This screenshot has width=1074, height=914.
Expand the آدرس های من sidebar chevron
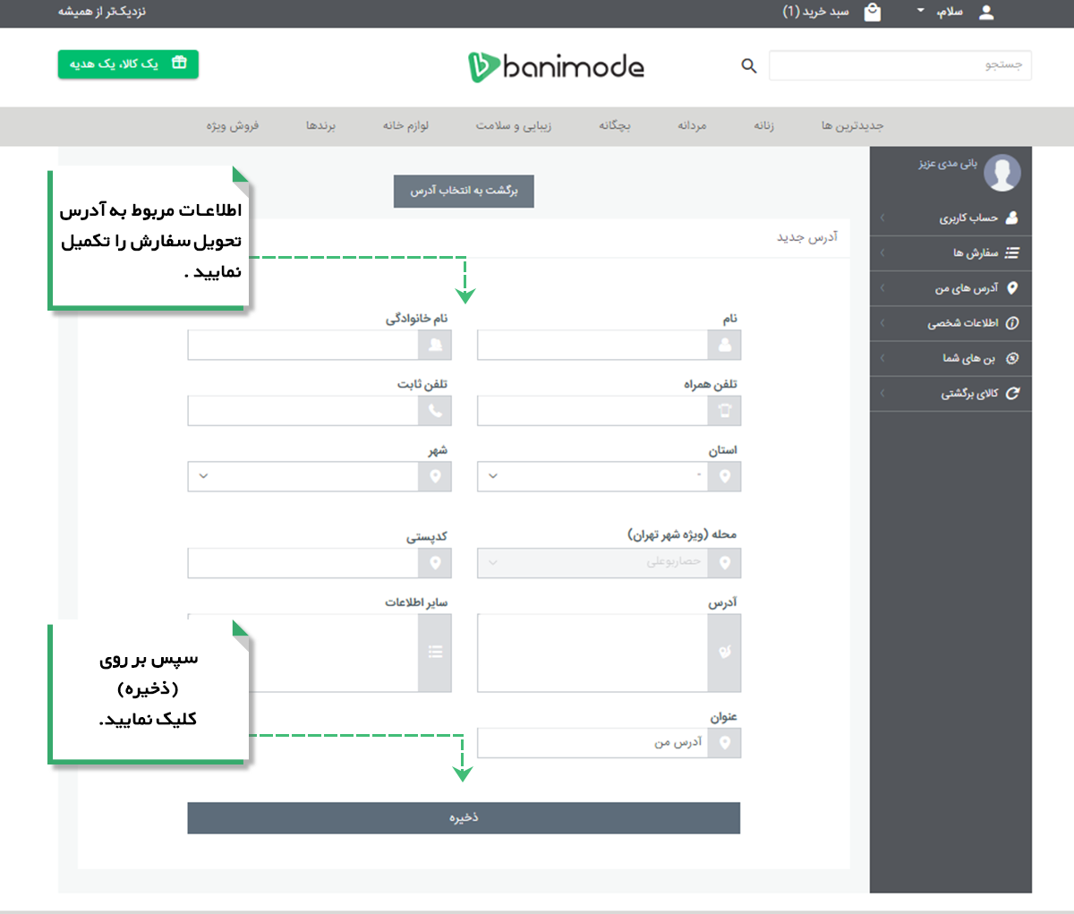(883, 288)
